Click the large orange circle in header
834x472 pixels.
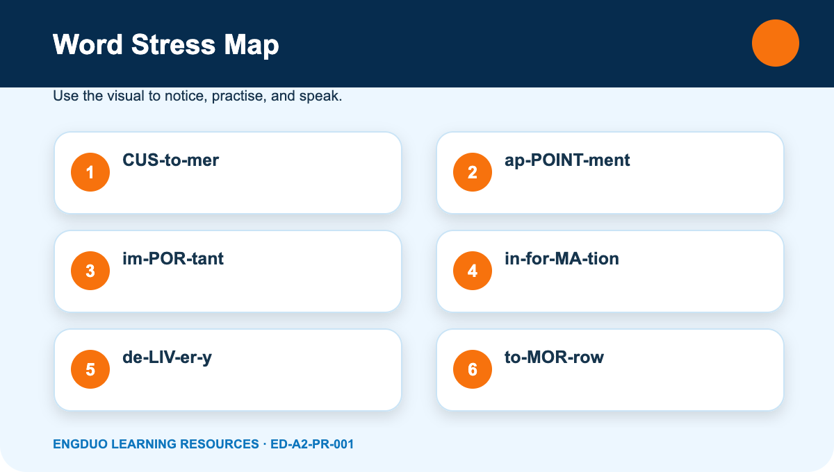tap(776, 43)
